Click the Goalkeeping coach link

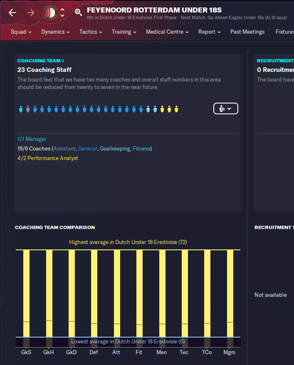[x=115, y=148]
